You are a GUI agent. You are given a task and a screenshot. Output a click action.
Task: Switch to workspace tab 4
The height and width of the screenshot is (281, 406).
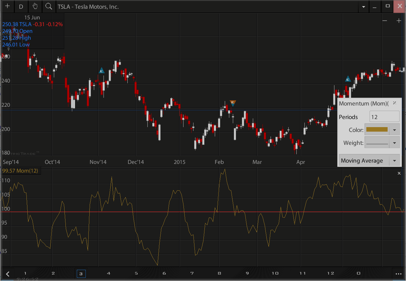[109, 273]
